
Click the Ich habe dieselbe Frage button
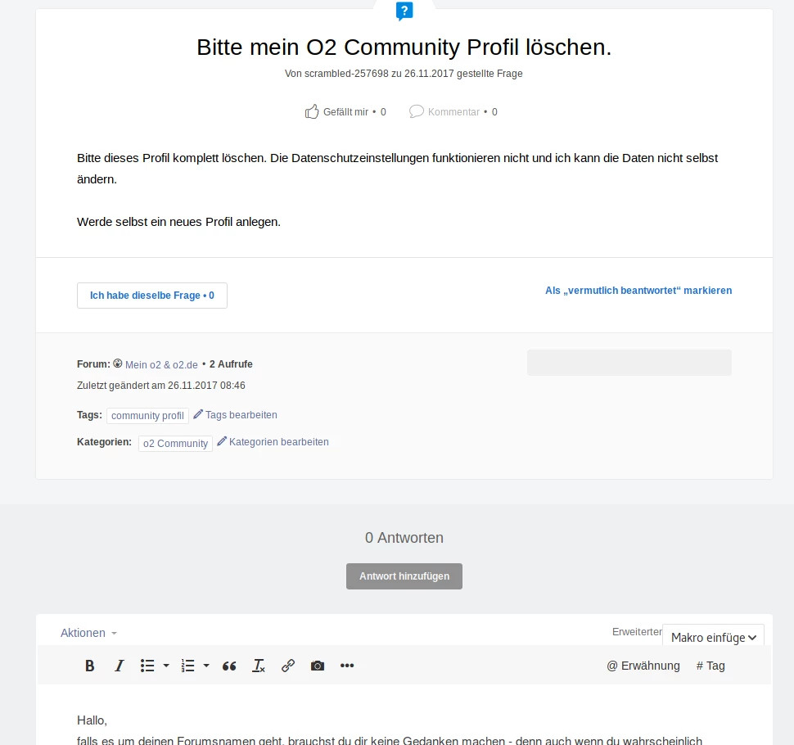tap(152, 296)
